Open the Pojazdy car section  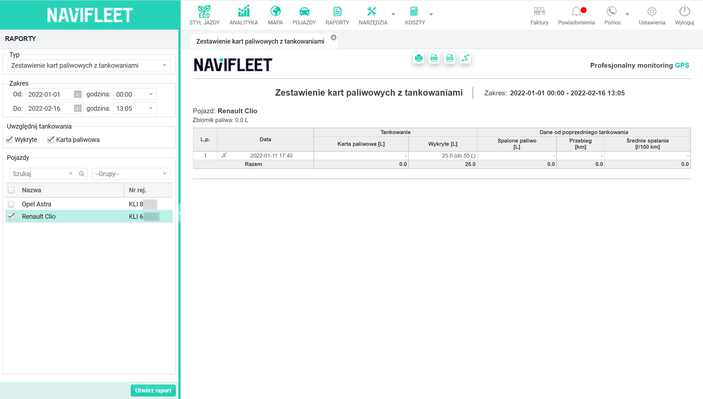pyautogui.click(x=304, y=15)
